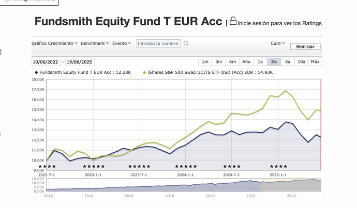
Task: Click the star rating marker near 2023-1-1
Action: click(x=94, y=166)
